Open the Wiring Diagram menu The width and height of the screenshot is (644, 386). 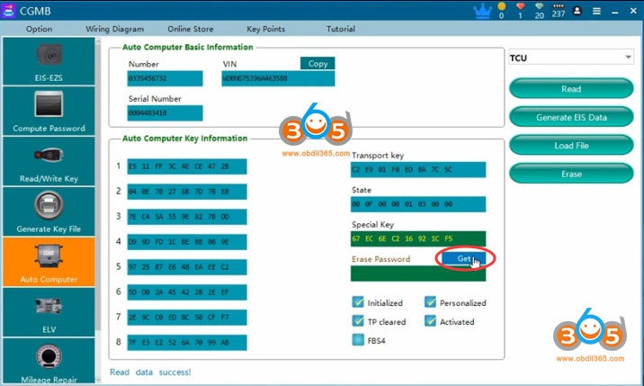coord(114,29)
